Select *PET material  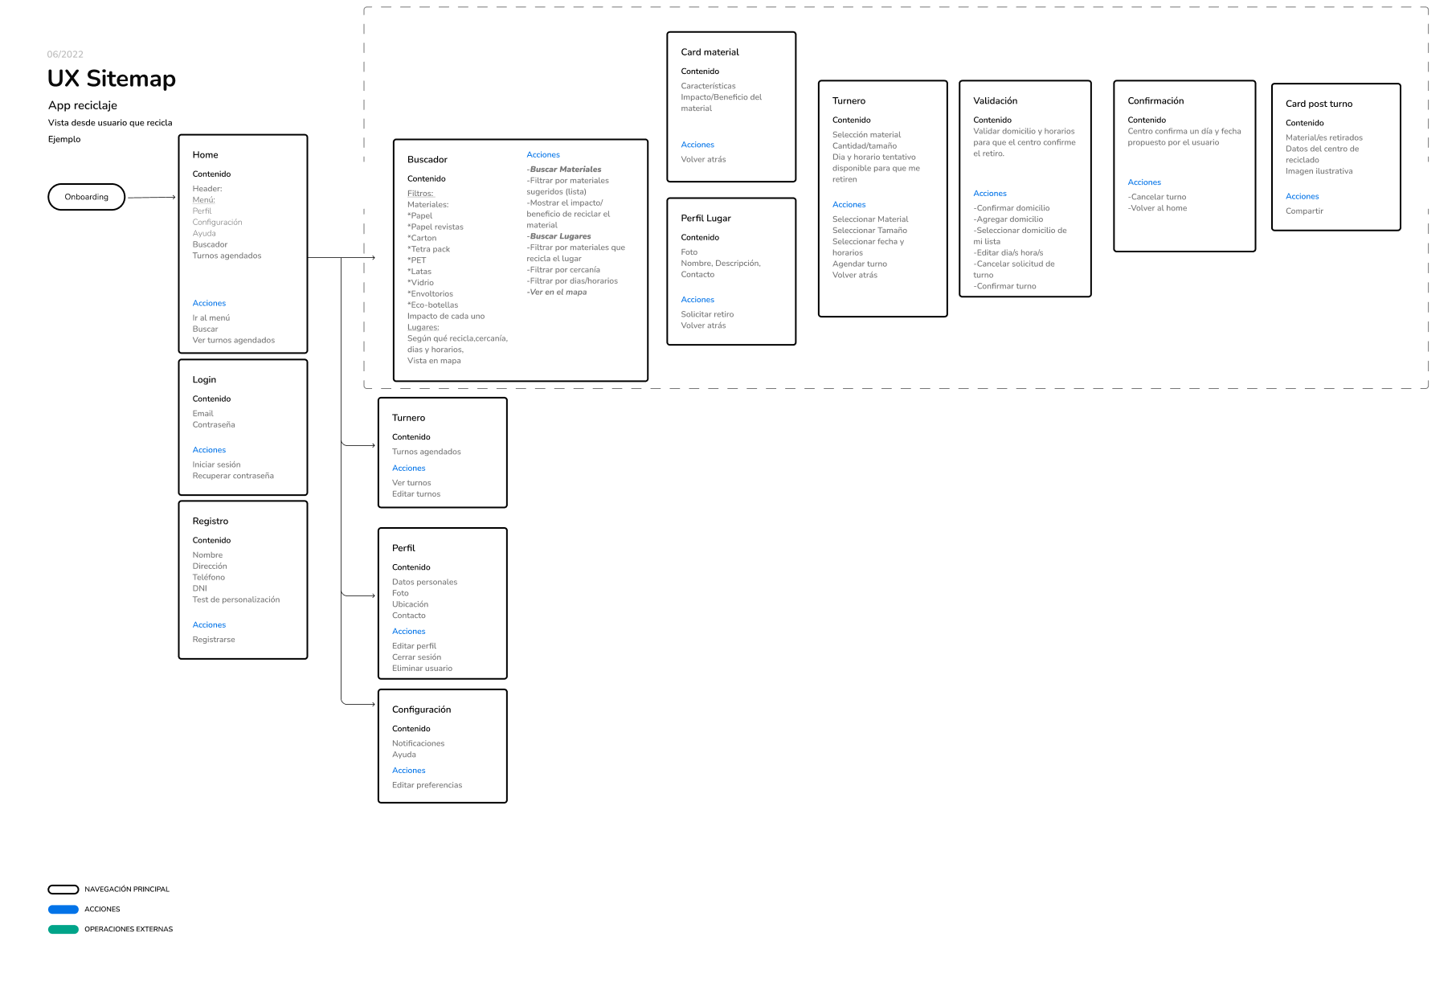[417, 261]
